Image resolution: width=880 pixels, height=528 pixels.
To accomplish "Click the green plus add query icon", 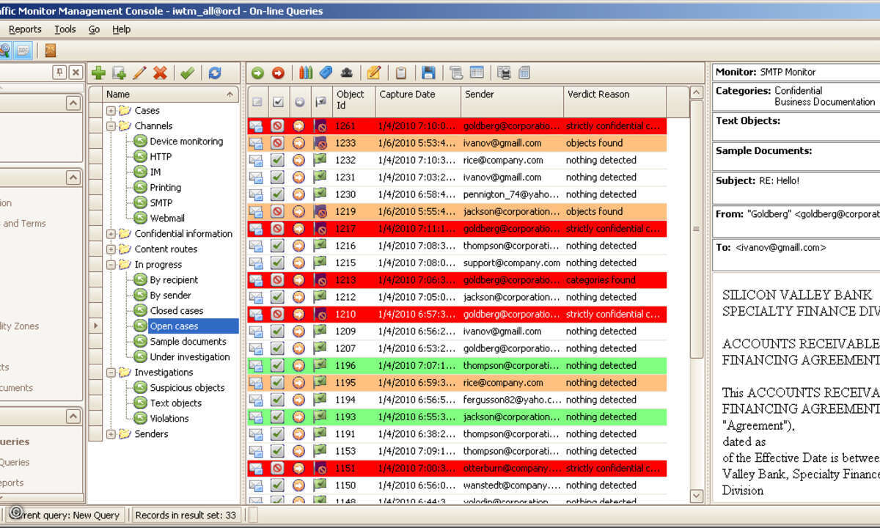I will pos(98,73).
